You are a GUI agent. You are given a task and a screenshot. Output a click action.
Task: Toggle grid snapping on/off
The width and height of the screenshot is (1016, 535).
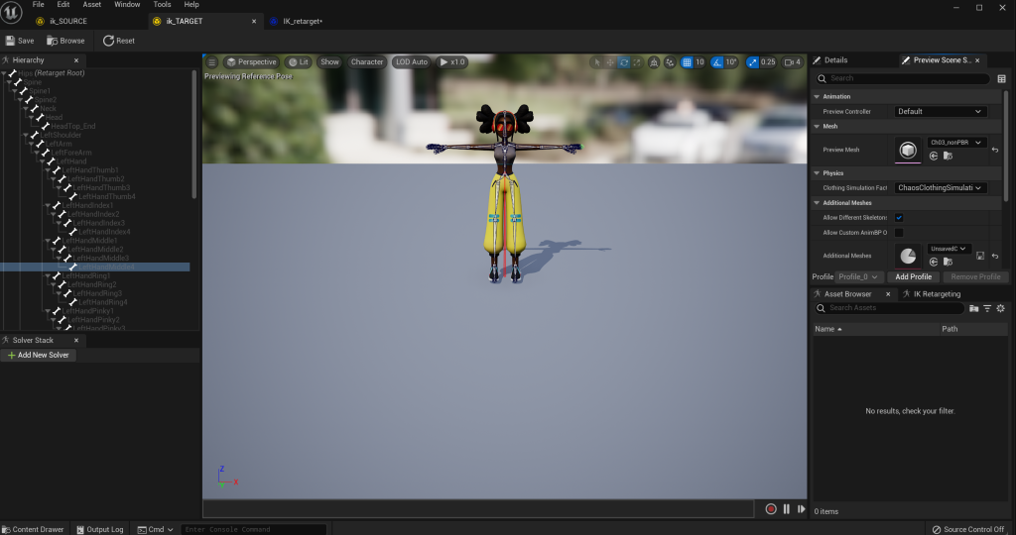(687, 62)
